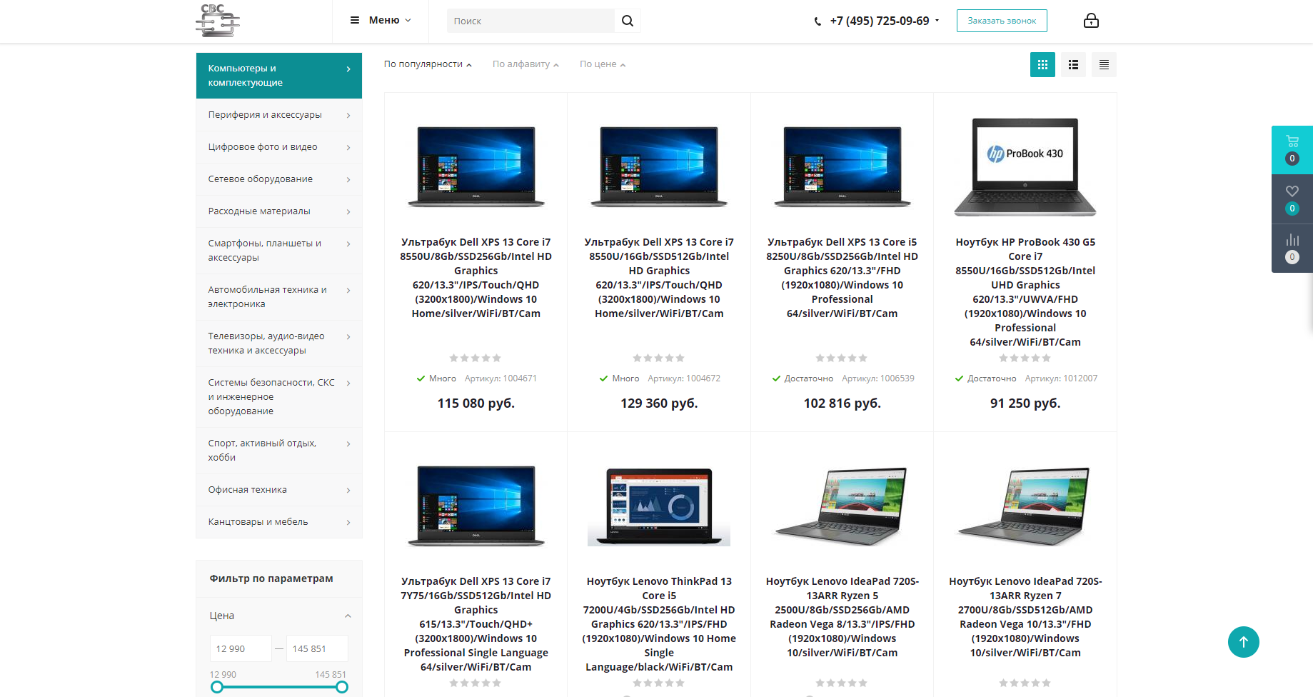Click minimum price field 12 990
This screenshot has height=697, width=1313.
(x=241, y=648)
